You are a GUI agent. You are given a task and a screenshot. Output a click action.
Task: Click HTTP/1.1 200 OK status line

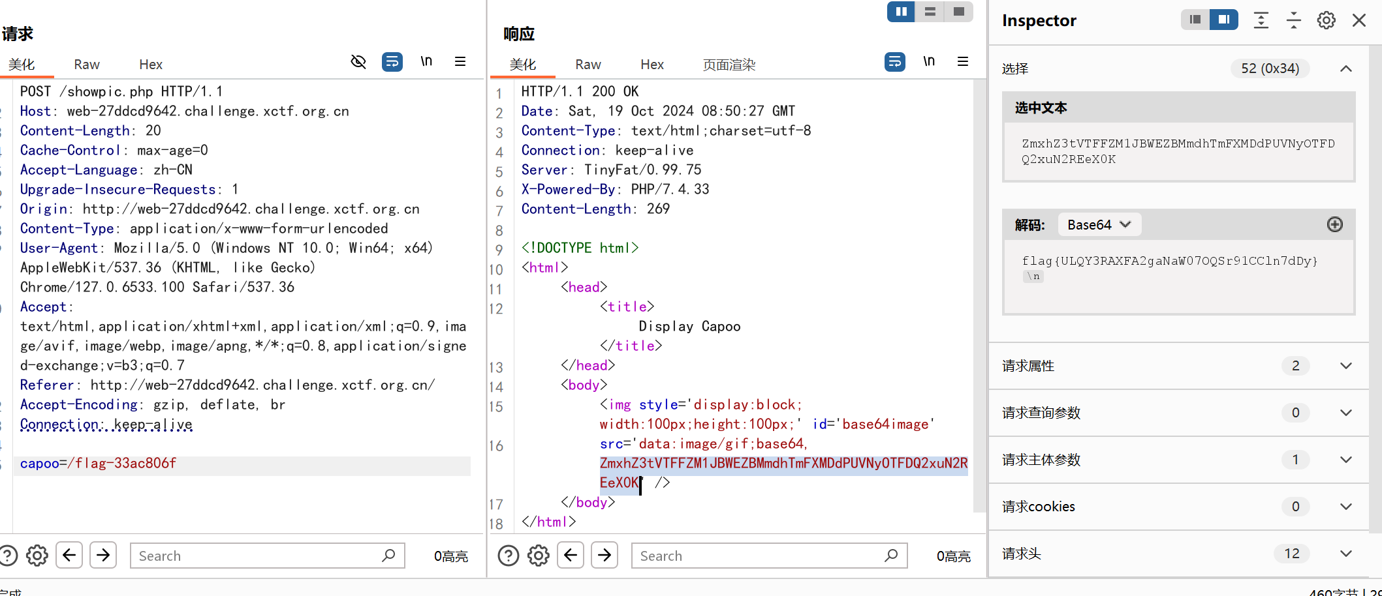(x=580, y=91)
